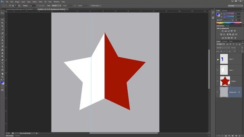Open the collapsed History panel icon
Screen dimensions: 244x137
click(x=213, y=13)
